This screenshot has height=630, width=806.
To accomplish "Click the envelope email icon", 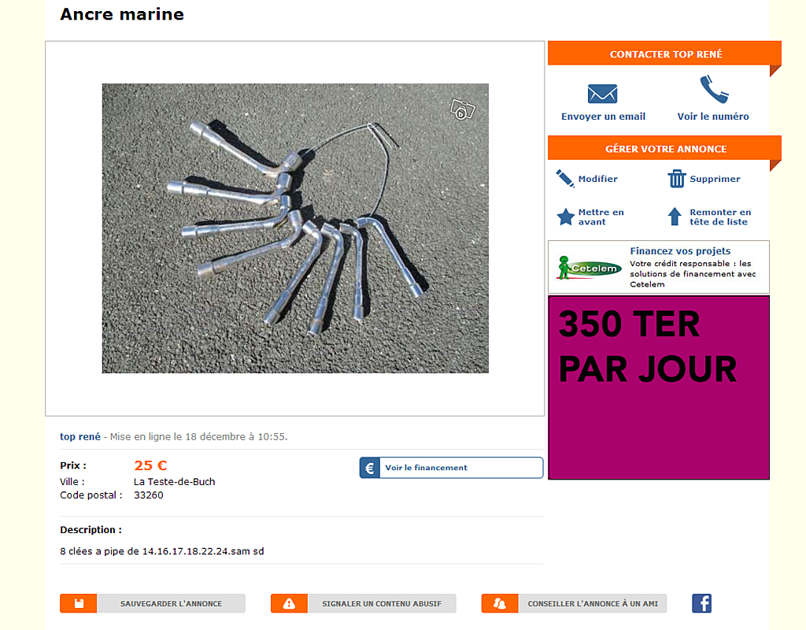I will pos(602,94).
